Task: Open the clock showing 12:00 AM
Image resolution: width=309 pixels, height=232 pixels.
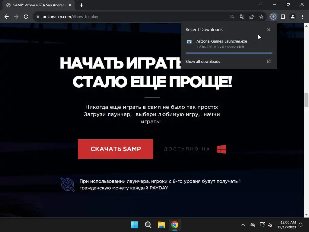Action: pos(287,225)
